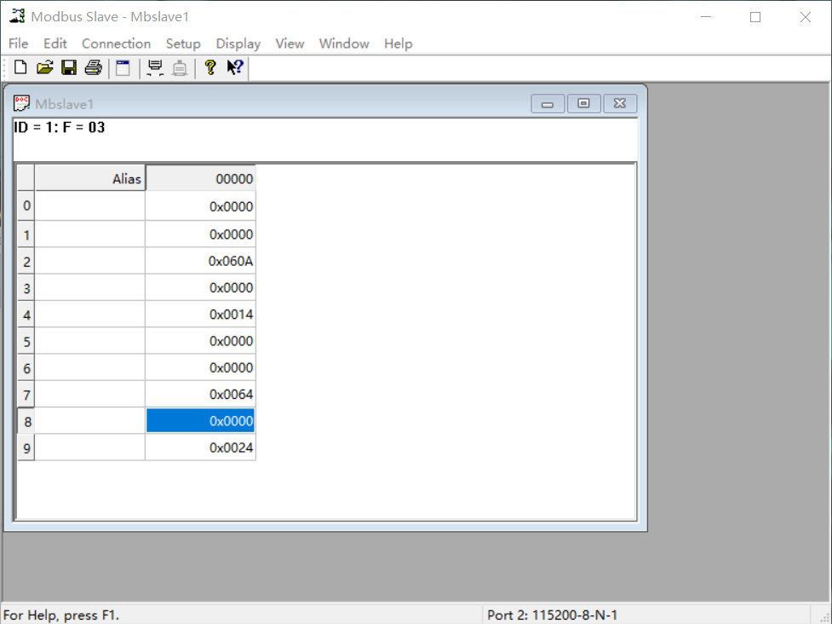Screen dimensions: 832x624
Task: Click the Connect toolbar icon
Action: coord(155,68)
